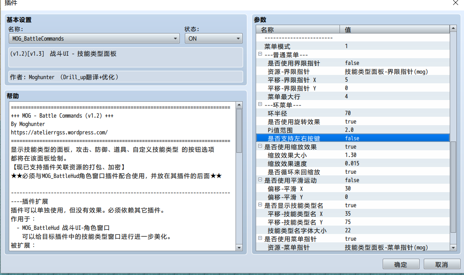Select the Pi值范围 parameter row
The width and height of the screenshot is (464, 275).
click(353, 130)
